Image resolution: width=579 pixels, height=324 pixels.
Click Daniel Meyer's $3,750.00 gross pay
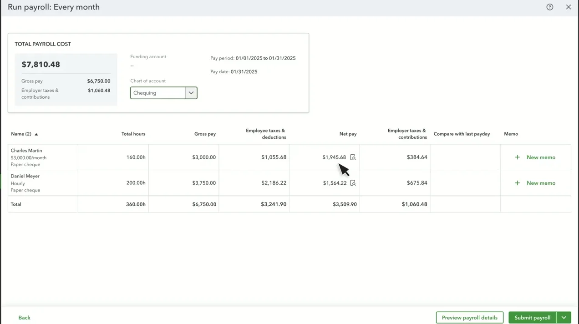click(204, 183)
